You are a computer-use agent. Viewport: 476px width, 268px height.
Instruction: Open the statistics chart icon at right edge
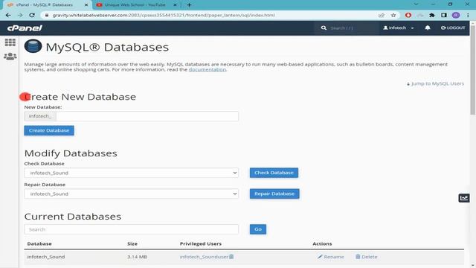pyautogui.click(x=464, y=198)
